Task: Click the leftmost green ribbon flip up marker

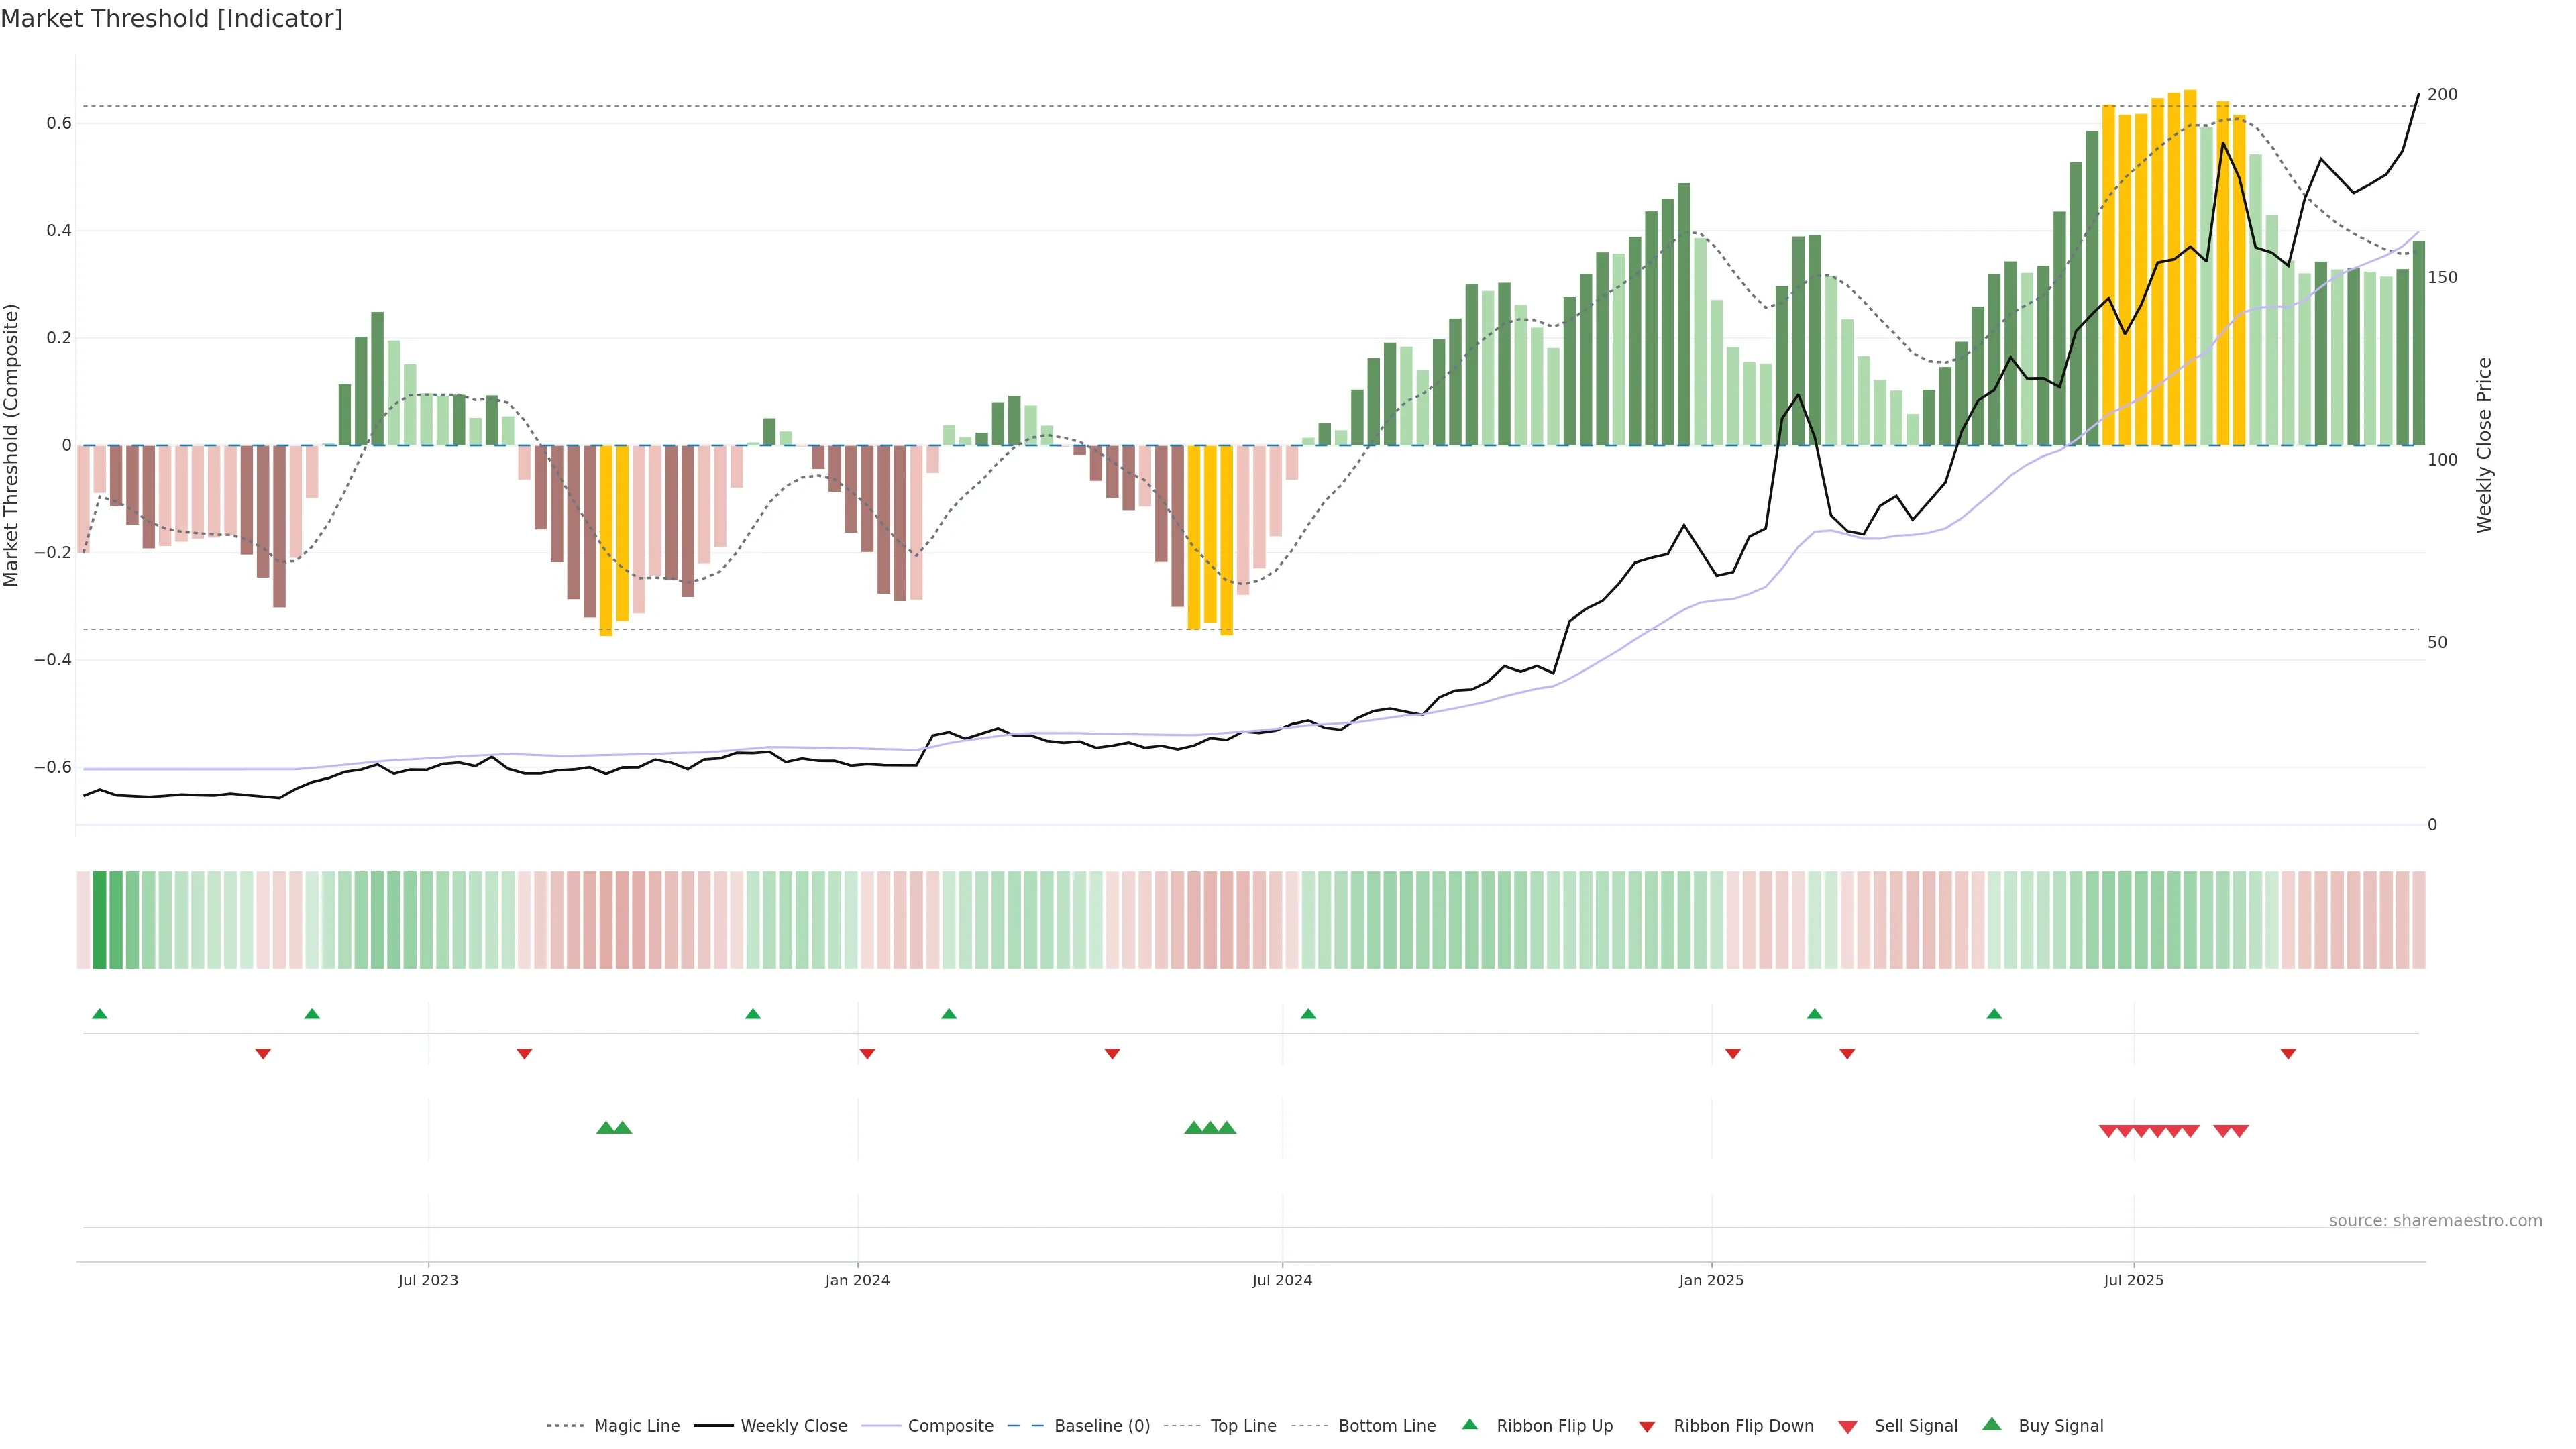Action: point(99,1014)
